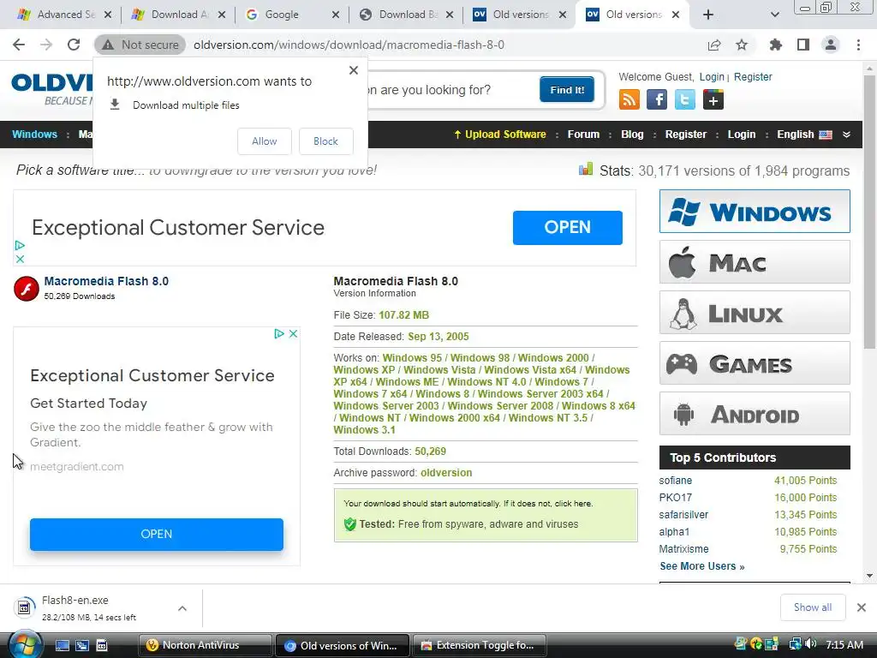Open the English language selector
This screenshot has height=658, width=877.
[804, 135]
